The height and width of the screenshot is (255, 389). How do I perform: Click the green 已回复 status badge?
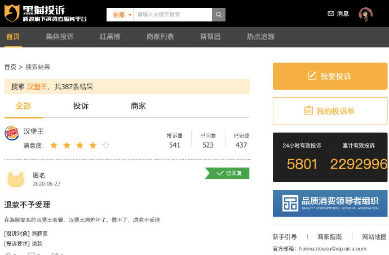[227, 173]
